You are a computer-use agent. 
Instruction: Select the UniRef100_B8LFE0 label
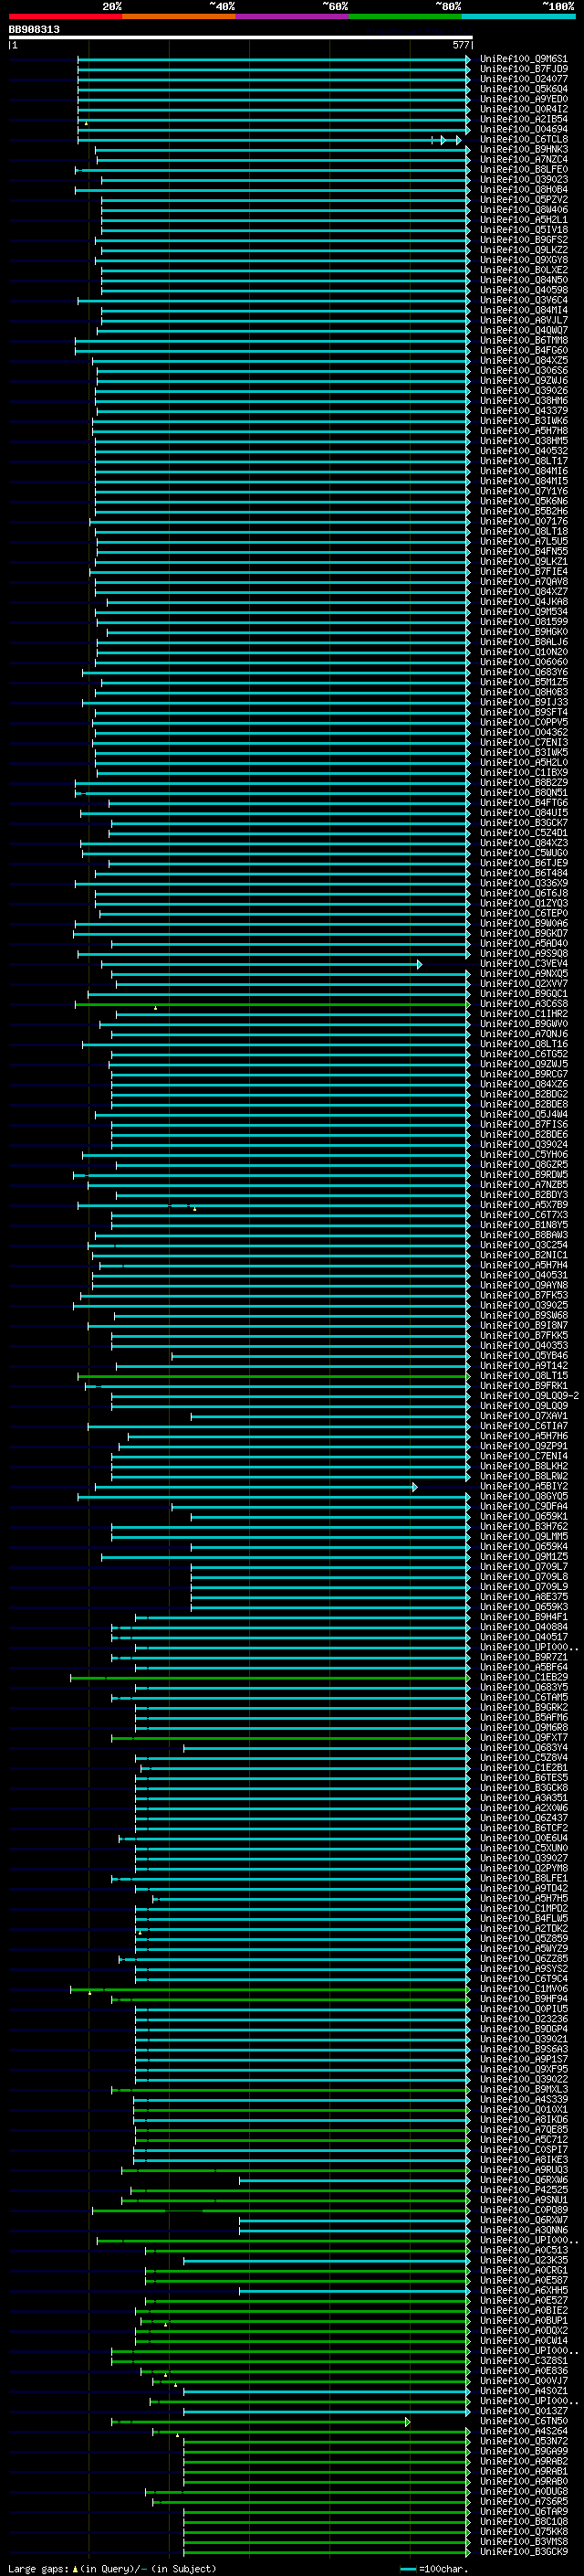coord(523,170)
